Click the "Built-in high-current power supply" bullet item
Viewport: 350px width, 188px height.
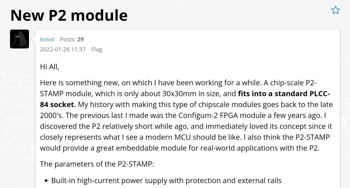tap(166, 181)
